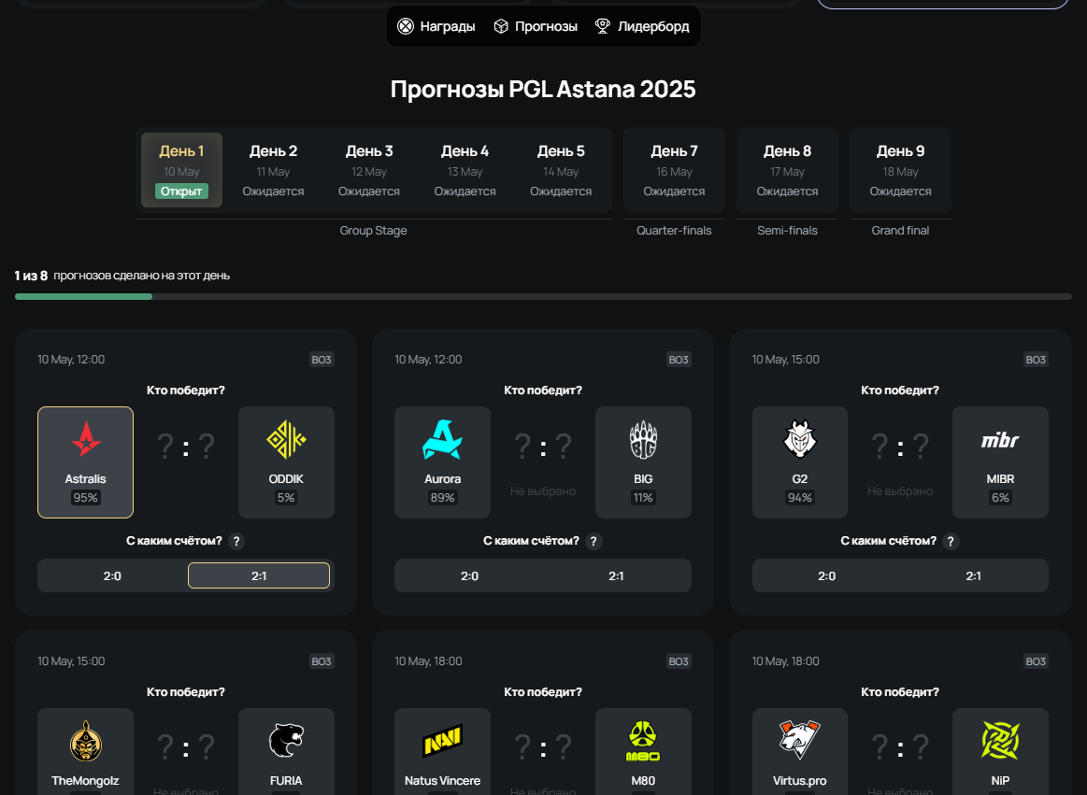
Task: Click the Group Stage label
Action: [373, 231]
